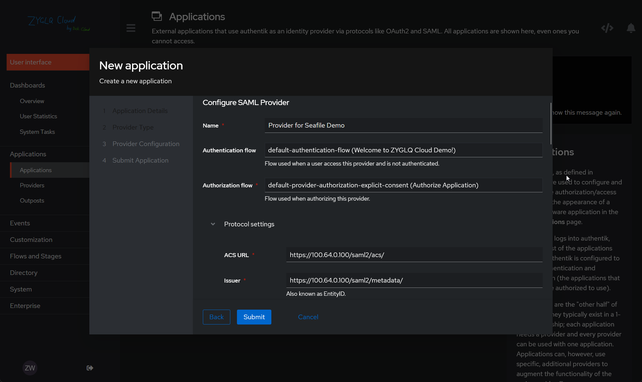Screen dimensions: 642x382
Task: Click the User interface link
Action: click(x=48, y=62)
